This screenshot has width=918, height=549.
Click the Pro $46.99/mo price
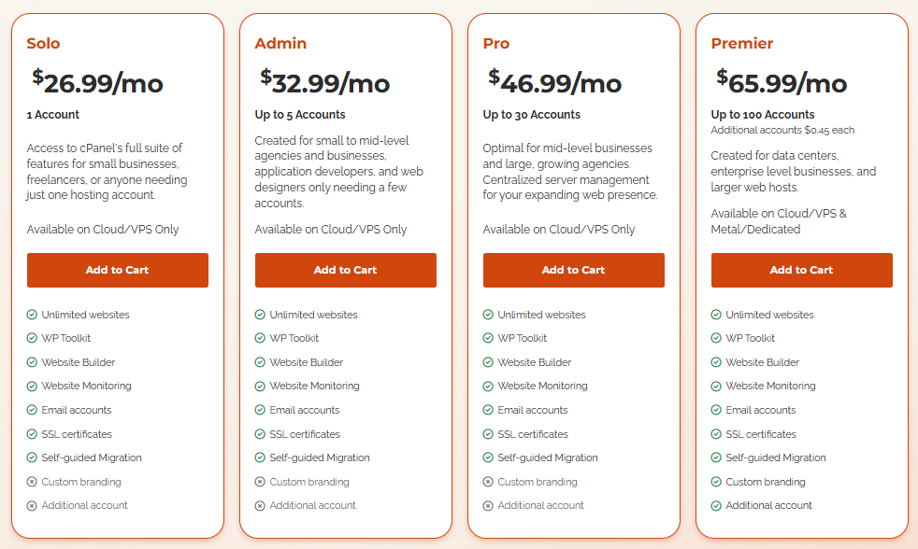tap(554, 82)
